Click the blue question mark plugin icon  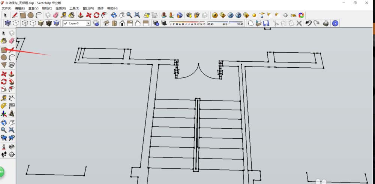pos(238,15)
